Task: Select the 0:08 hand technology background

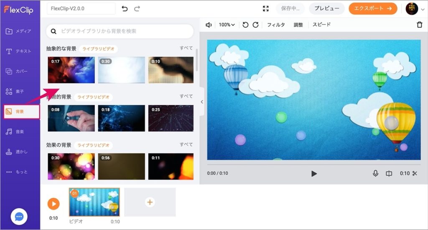Action: coord(71,118)
